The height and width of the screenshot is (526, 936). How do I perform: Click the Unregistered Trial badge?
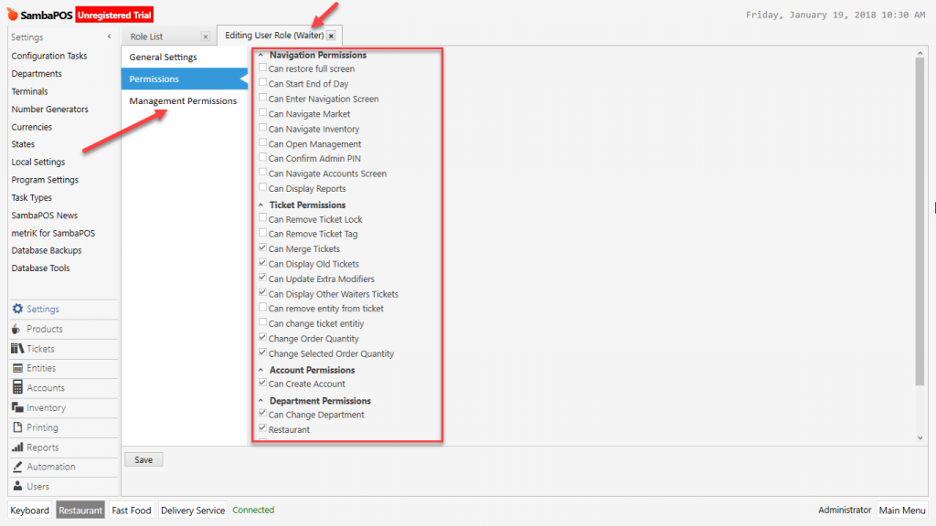pyautogui.click(x=114, y=15)
